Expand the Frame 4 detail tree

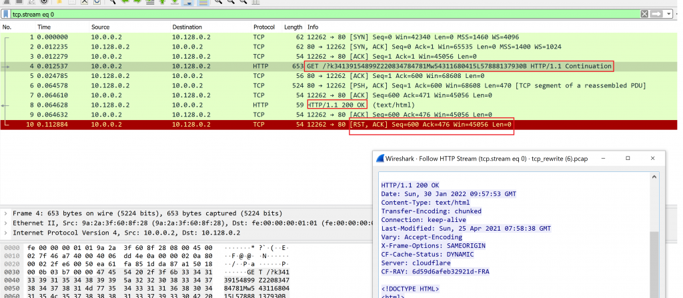6,213
